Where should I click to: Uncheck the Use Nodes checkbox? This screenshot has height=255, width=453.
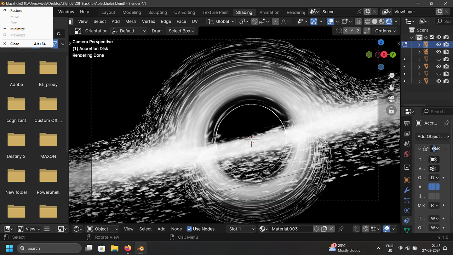[x=189, y=229]
